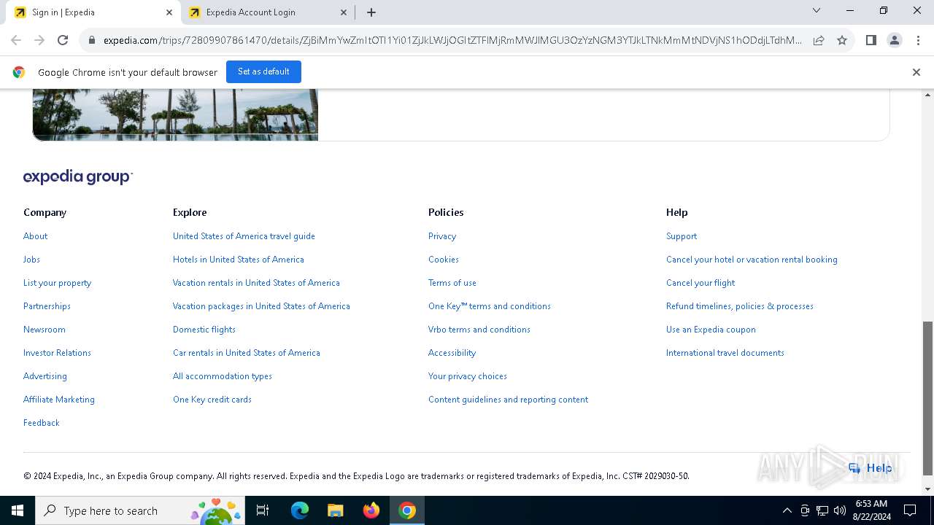Screen dimensions: 934x525
Task: Close the 'Sign in | Expedia' tab
Action: point(169,12)
